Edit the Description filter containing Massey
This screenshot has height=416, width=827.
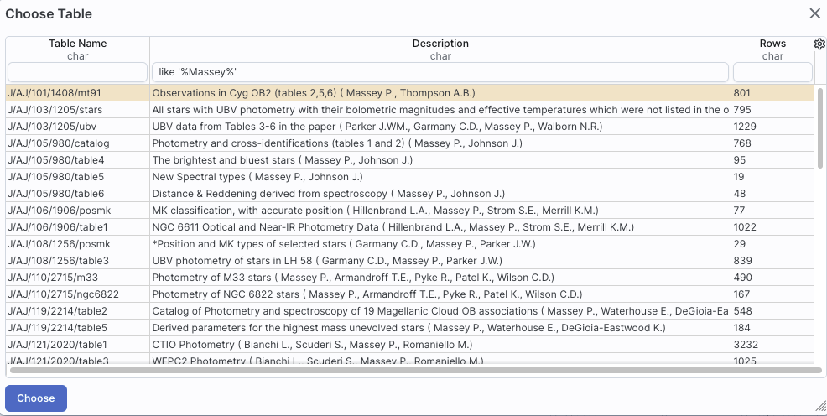pos(440,72)
